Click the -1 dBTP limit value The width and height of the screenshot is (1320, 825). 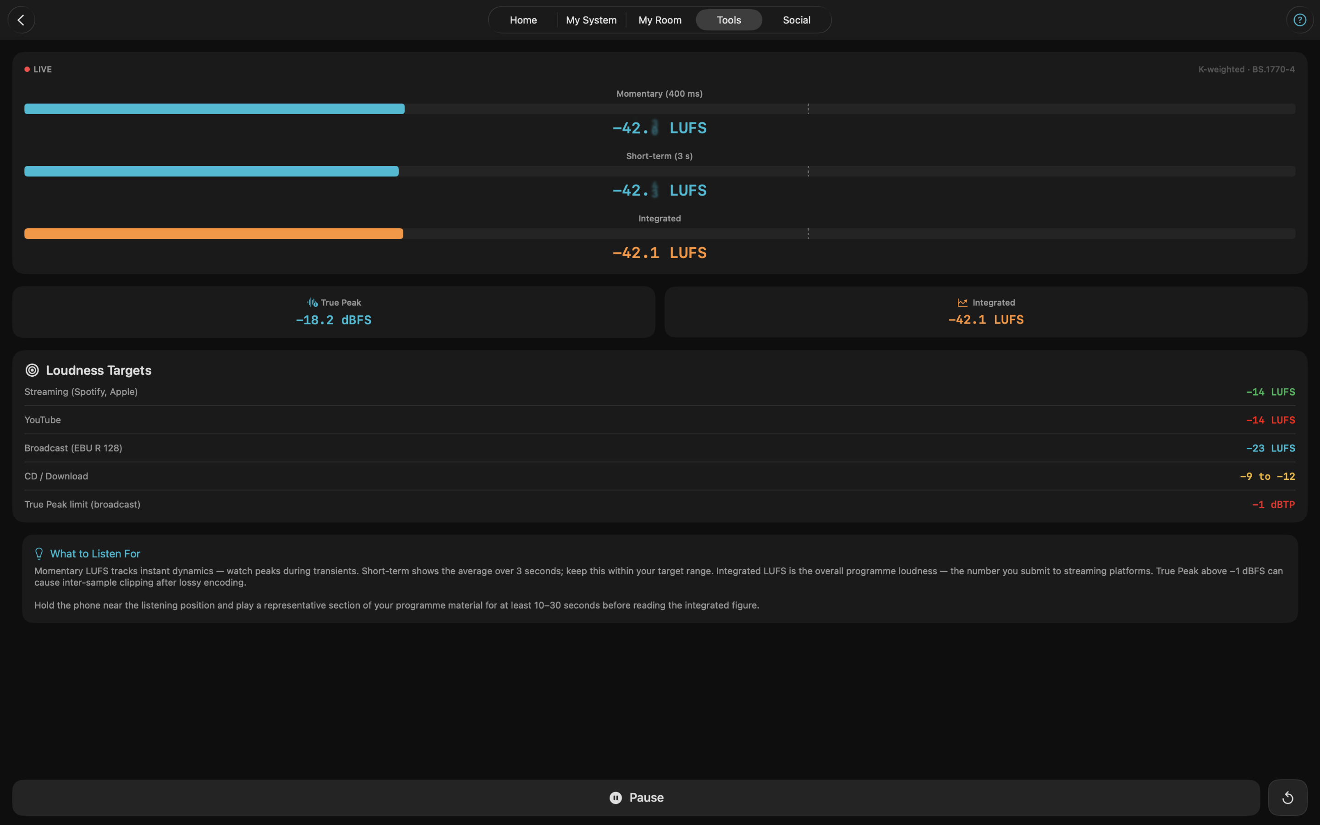[x=1273, y=504]
